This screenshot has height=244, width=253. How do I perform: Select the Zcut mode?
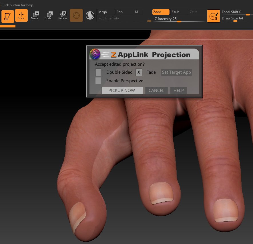click(x=197, y=12)
